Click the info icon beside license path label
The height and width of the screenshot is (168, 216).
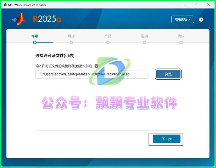(x=97, y=66)
